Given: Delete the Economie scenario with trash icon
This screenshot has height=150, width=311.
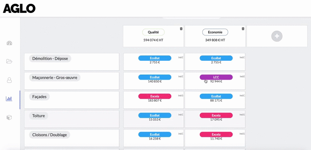Looking at the screenshot, I should tap(243, 29).
